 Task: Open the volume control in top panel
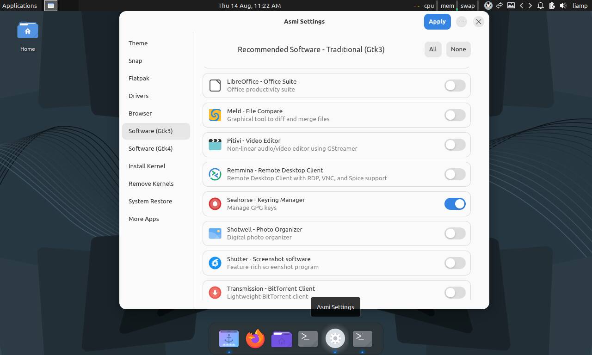(x=563, y=6)
